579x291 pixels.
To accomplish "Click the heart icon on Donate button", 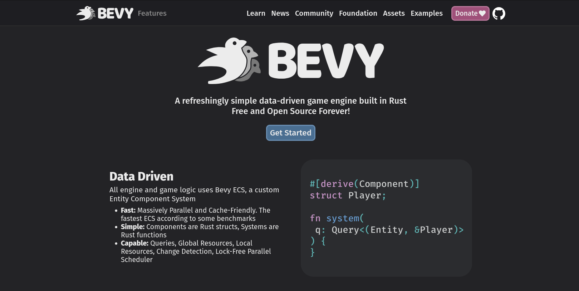I will (482, 14).
